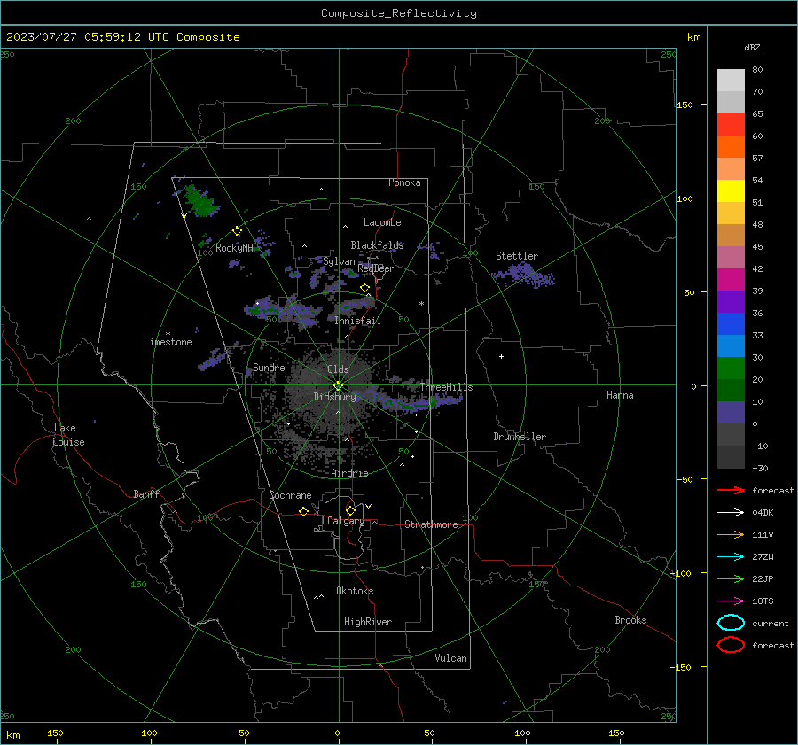Screen dimensions: 798x745
Task: Click the Lake Louise label
Action: 68,435
